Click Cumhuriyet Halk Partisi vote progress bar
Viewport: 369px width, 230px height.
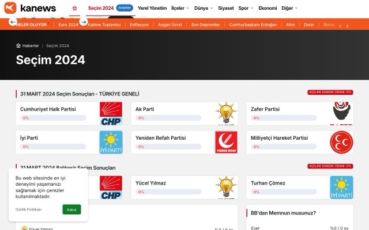click(53, 118)
